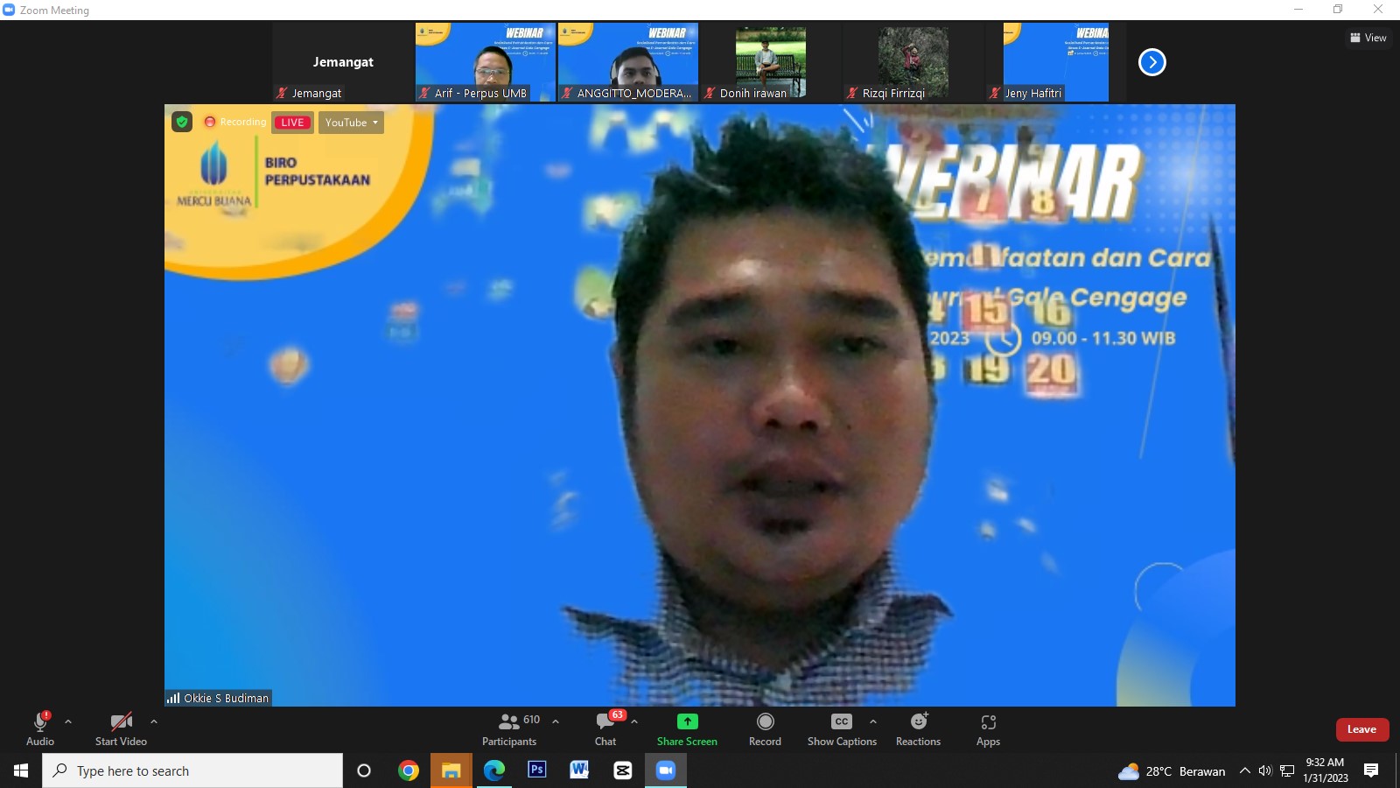1400x788 pixels.
Task: Expand the caption options arrow
Action: point(872,721)
